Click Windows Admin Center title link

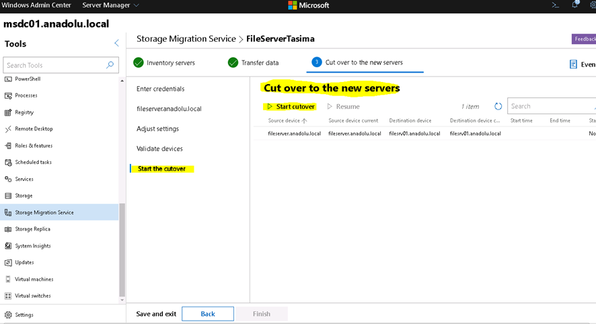(x=36, y=5)
